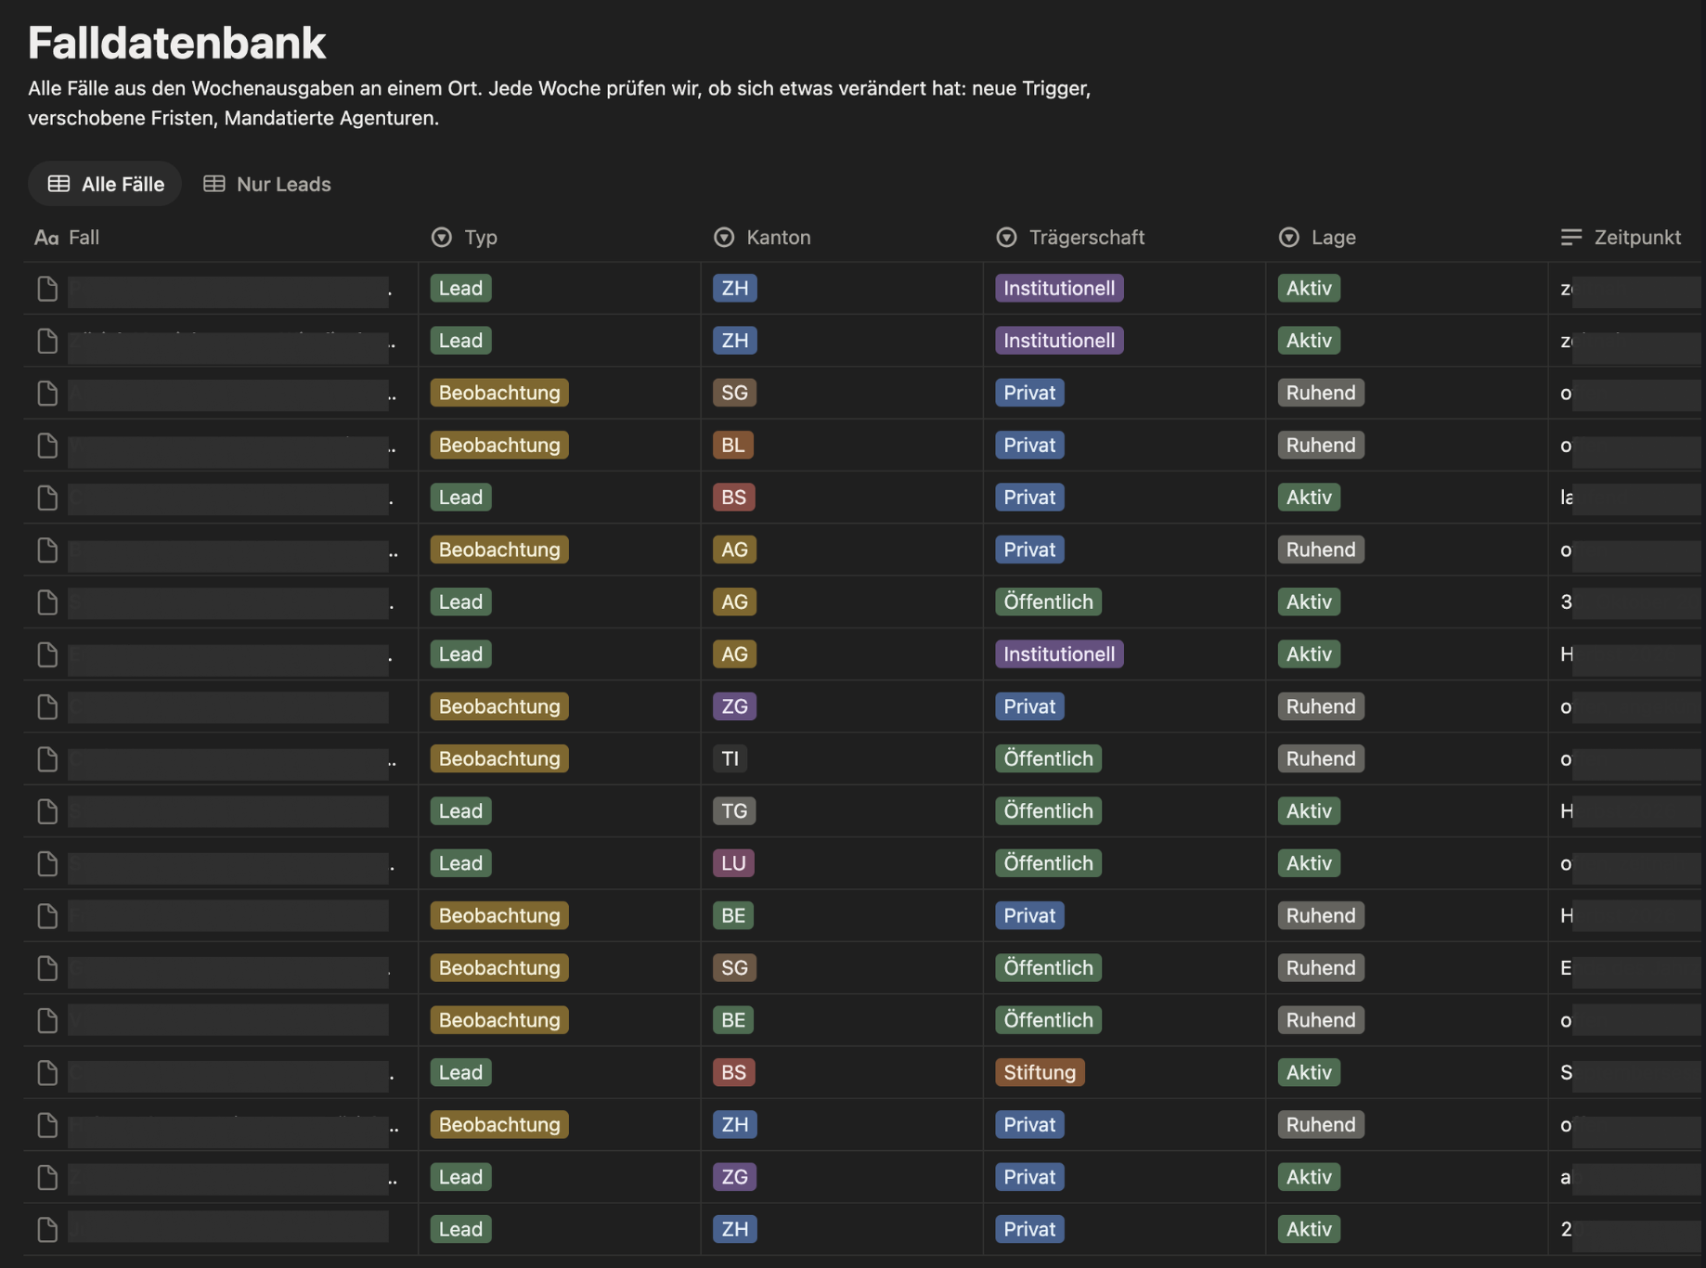Click the Falldatenbank page title

177,43
